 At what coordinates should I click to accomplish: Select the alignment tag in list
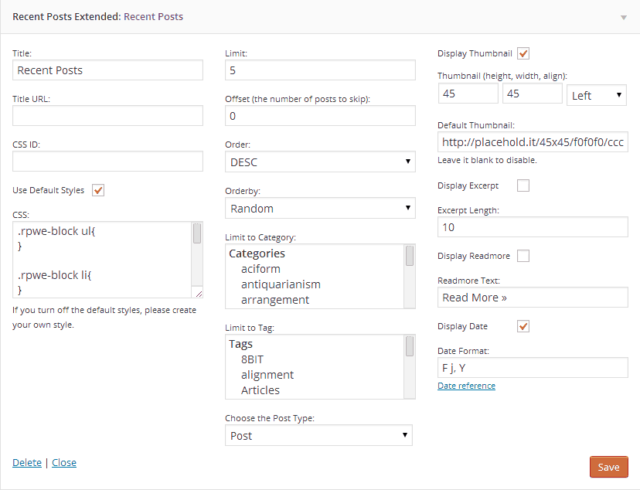click(x=267, y=375)
